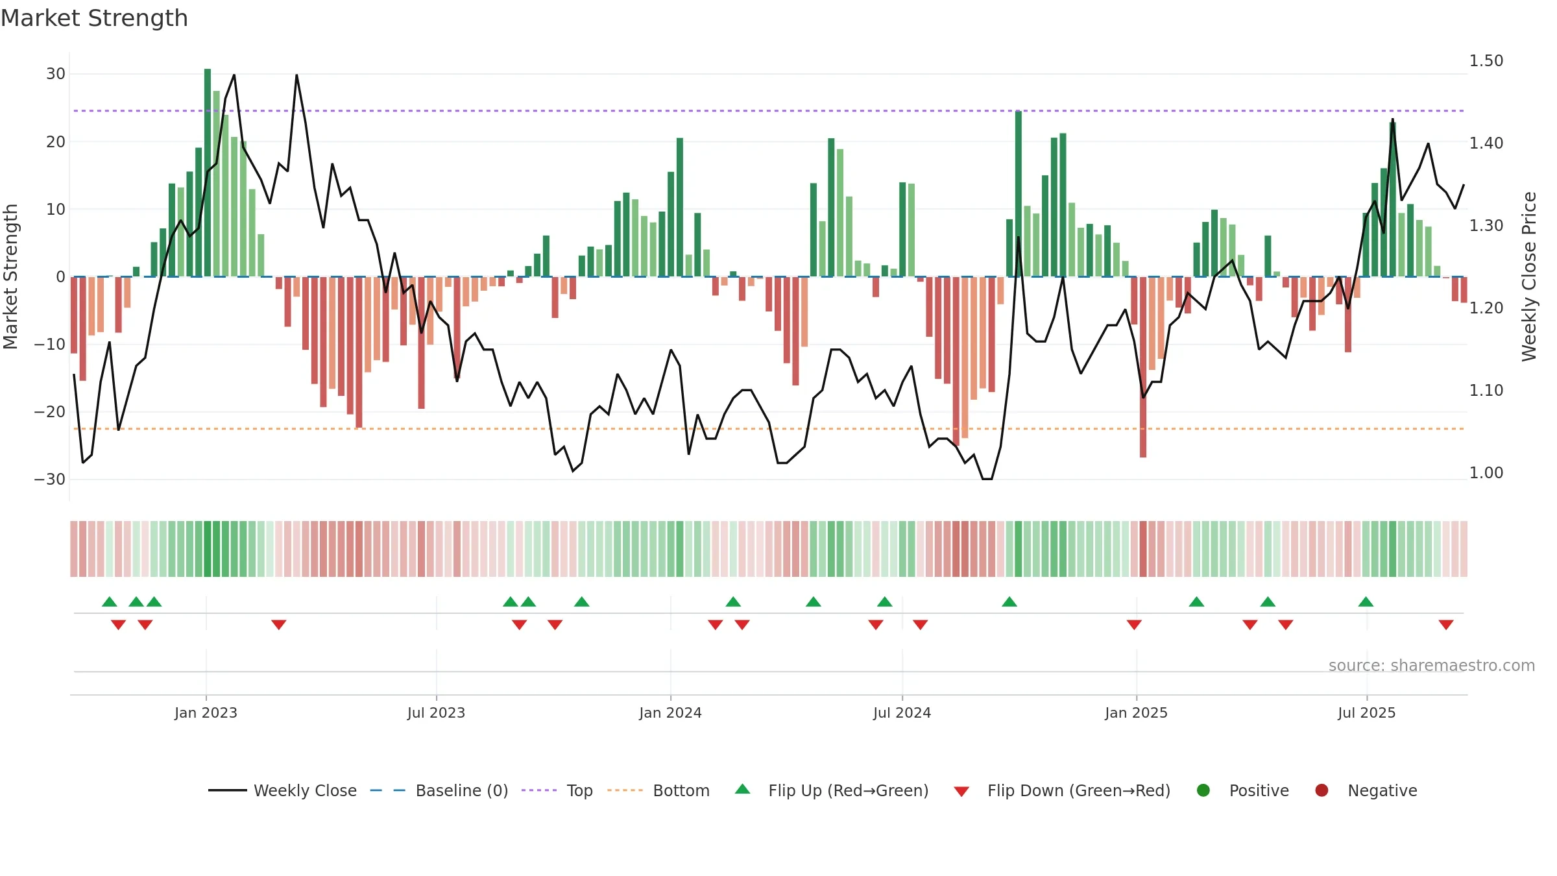The height and width of the screenshot is (876, 1557).
Task: Click the only flip-down marker between Jan and Jul 2023
Action: (x=279, y=624)
